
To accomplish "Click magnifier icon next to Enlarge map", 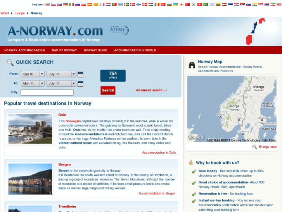I will (254, 147).
